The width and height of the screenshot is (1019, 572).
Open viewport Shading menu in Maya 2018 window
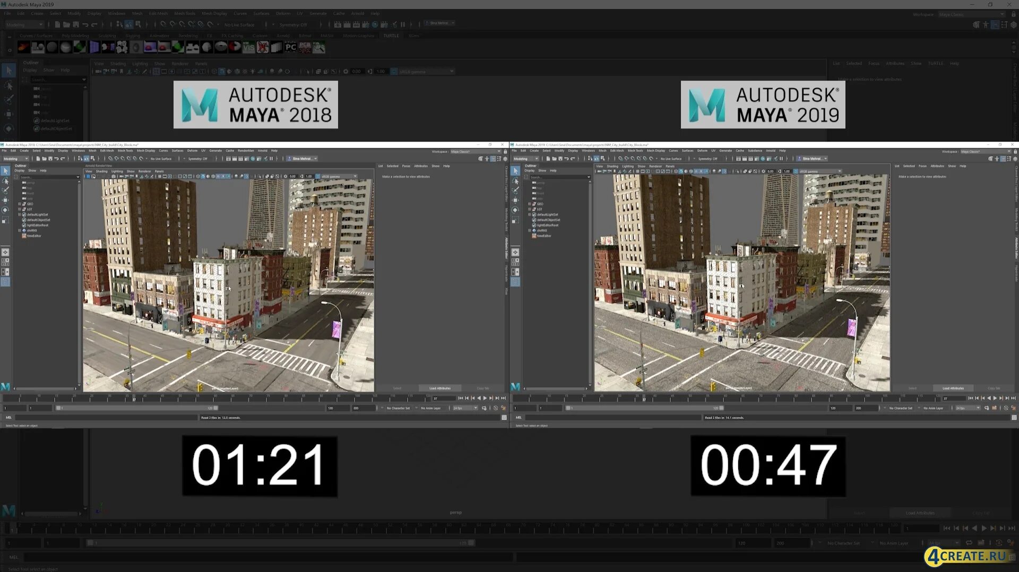pyautogui.click(x=101, y=171)
